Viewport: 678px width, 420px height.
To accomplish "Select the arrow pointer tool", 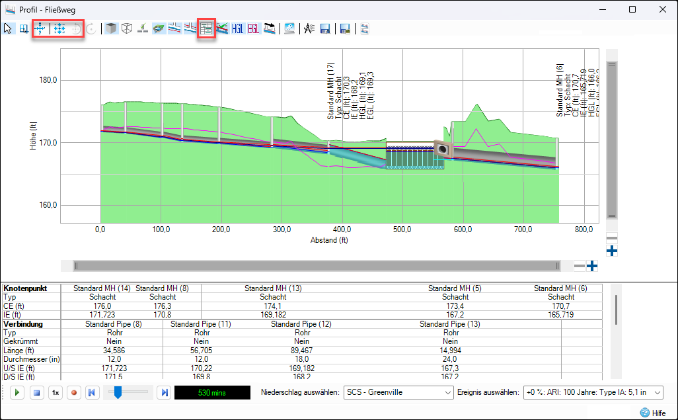I will [8, 29].
